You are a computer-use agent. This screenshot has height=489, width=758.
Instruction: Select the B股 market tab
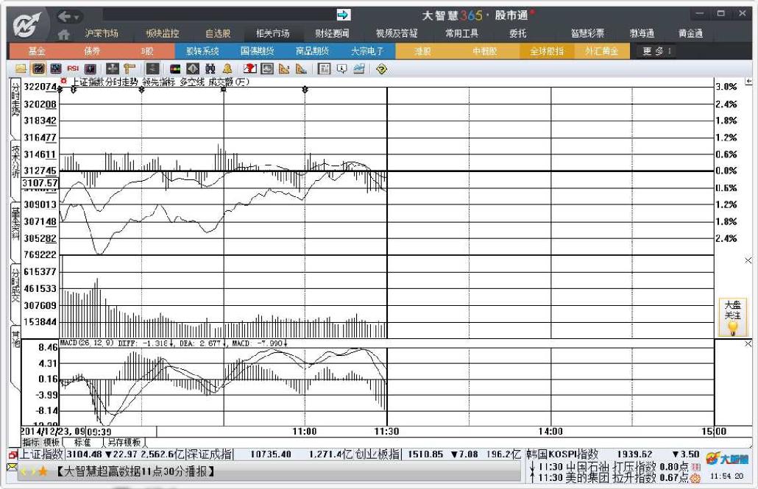(147, 51)
